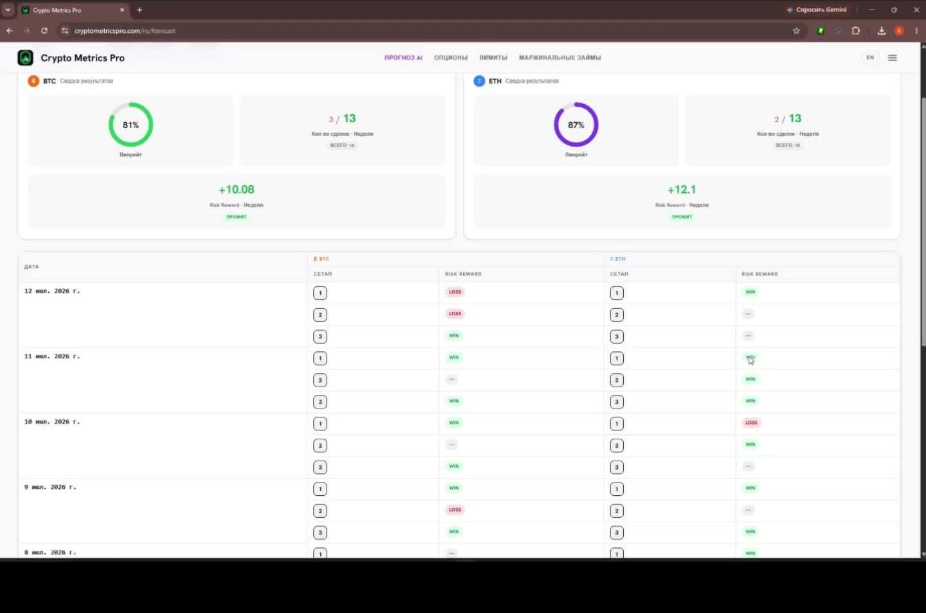Close the Crypto Metrics Pro browser tab

[122, 10]
